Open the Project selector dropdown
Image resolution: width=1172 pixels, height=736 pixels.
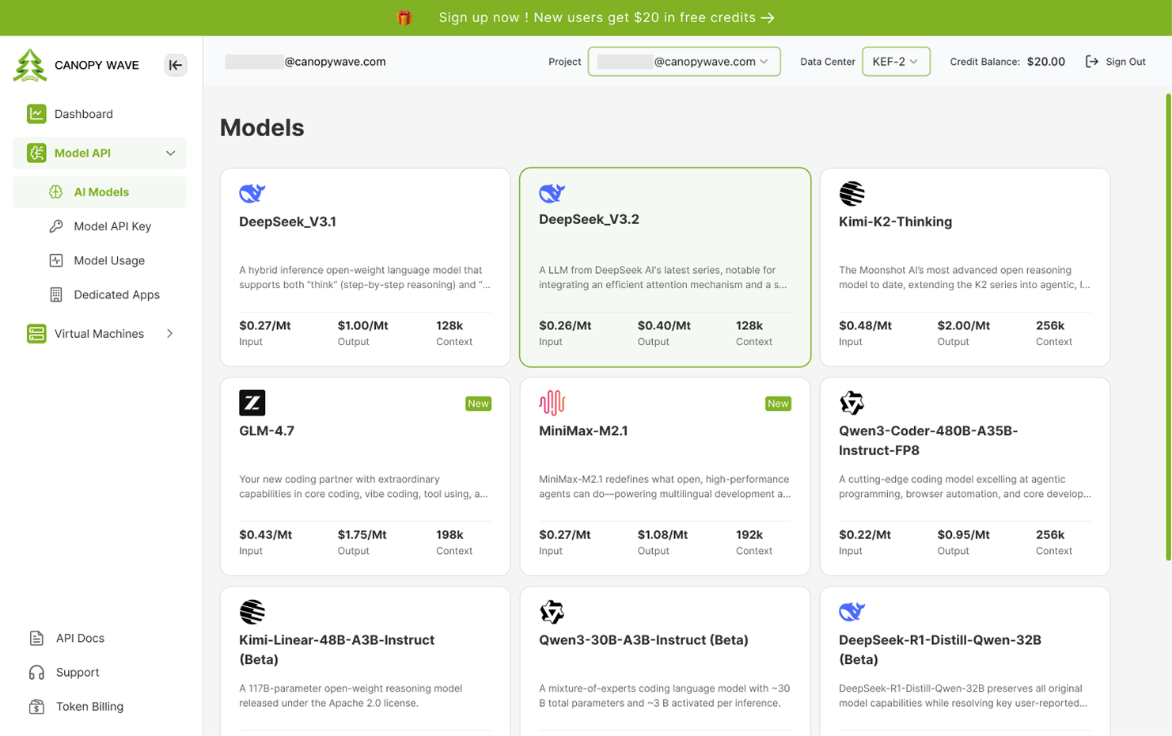[x=684, y=61]
